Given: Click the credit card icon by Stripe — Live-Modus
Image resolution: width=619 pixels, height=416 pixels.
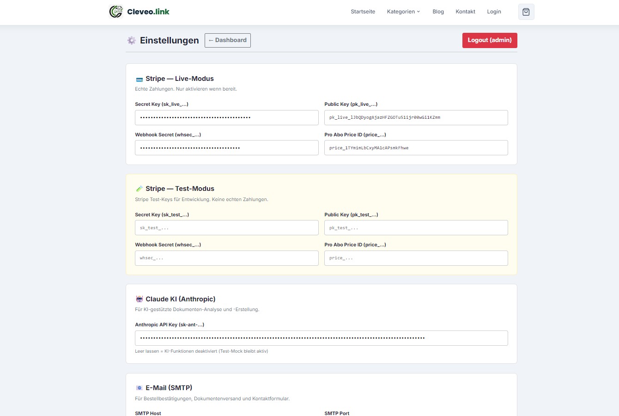Looking at the screenshot, I should [x=140, y=79].
